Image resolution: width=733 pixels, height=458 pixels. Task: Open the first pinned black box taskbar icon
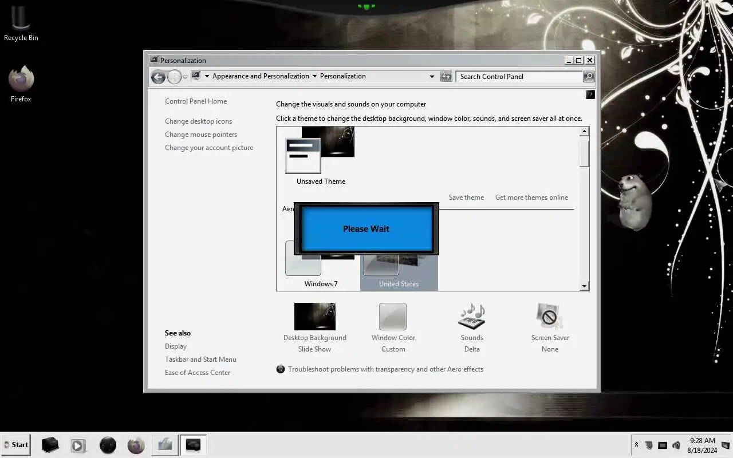coord(50,445)
